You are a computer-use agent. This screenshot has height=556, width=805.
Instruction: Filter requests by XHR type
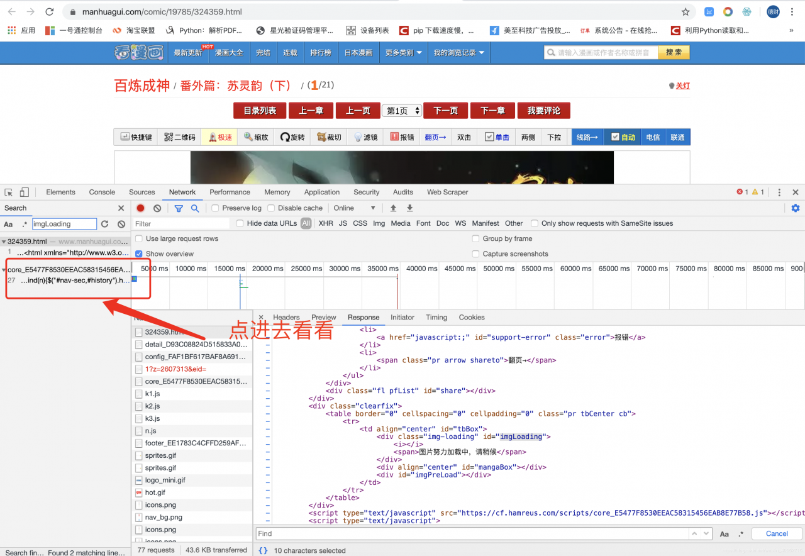coord(326,223)
